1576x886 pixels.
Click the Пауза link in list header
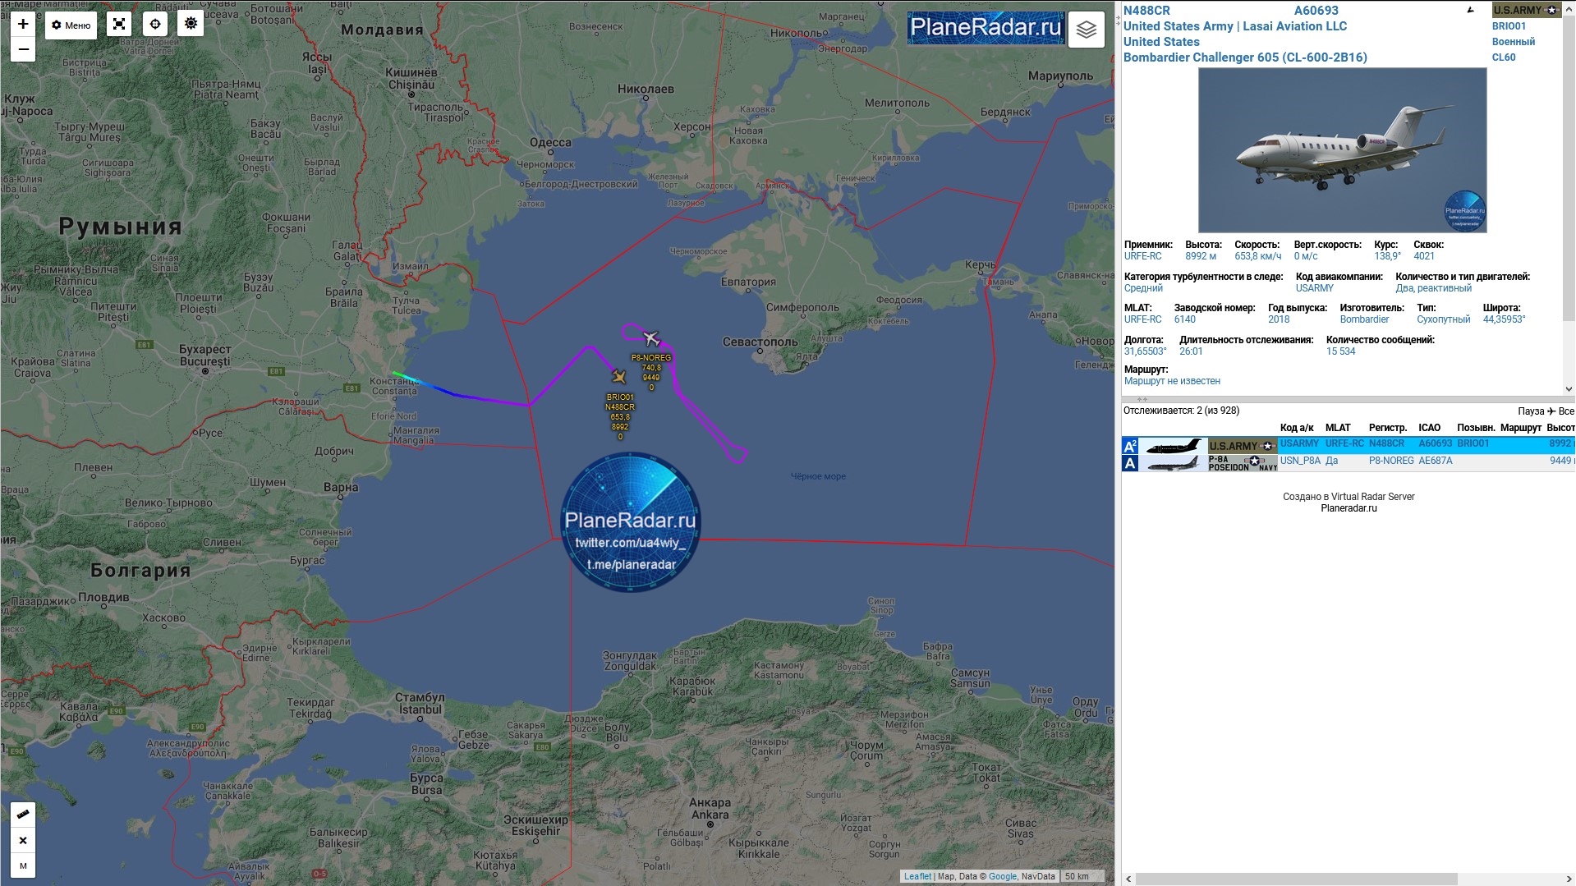[x=1531, y=411]
